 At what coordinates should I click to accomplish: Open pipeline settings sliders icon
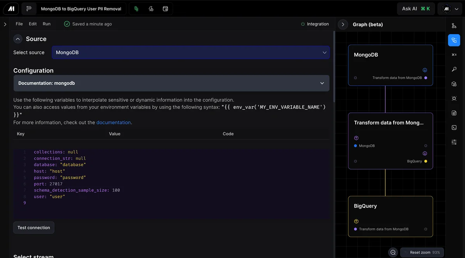pyautogui.click(x=454, y=142)
